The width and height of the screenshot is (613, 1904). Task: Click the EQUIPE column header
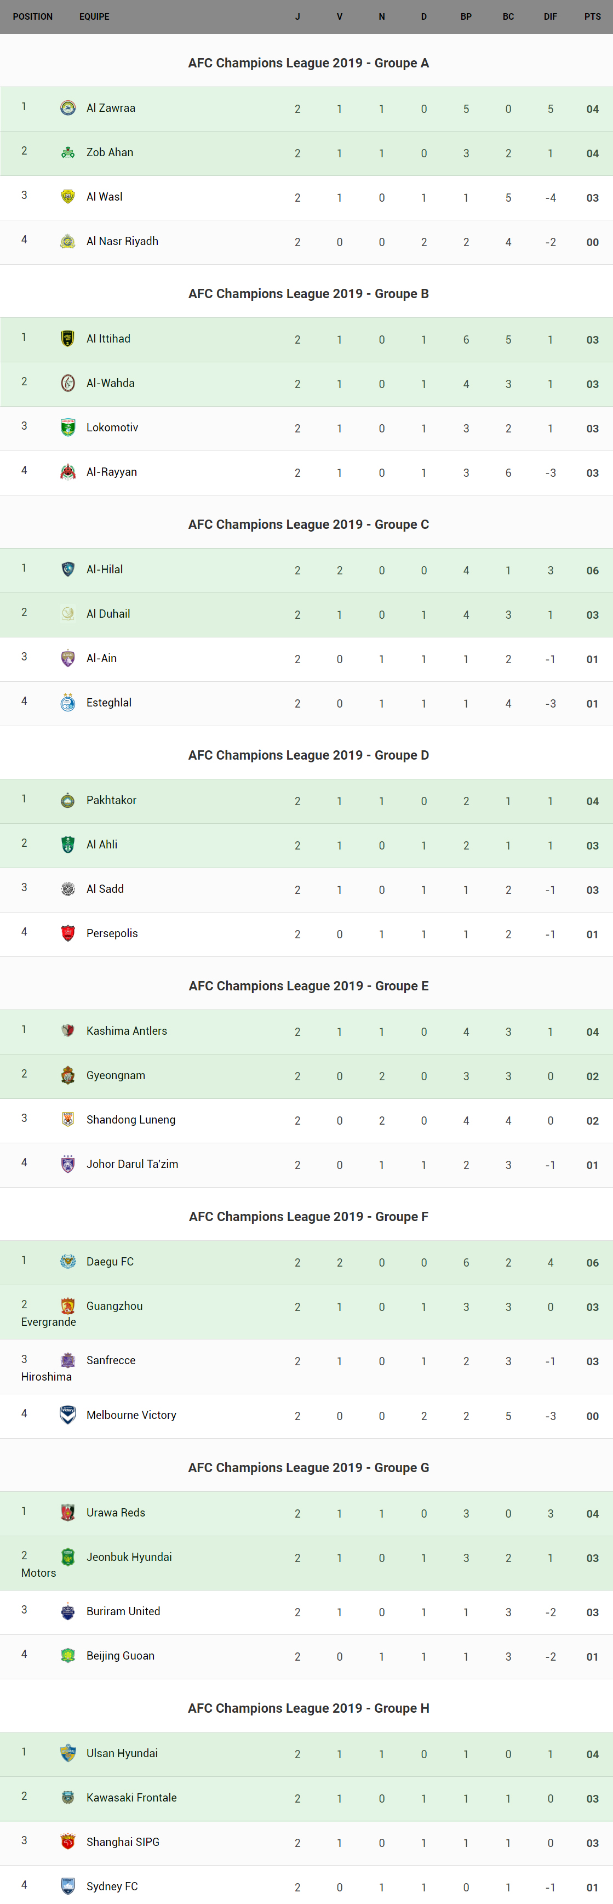(x=94, y=16)
